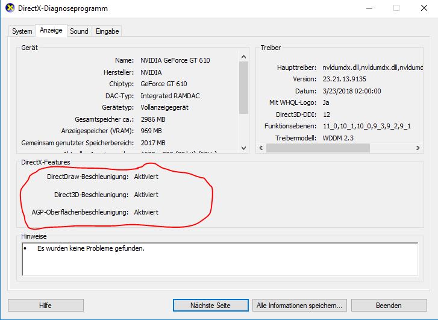Click the WHQL-Logo value Ja

point(326,102)
